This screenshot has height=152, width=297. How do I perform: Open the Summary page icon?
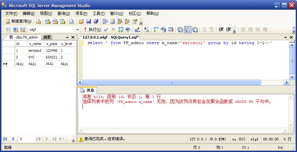(x=112, y=21)
